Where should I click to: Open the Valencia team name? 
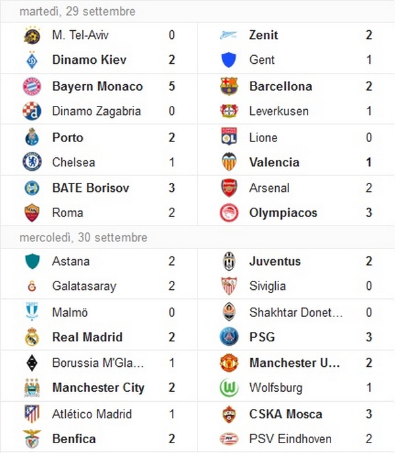coord(275,162)
